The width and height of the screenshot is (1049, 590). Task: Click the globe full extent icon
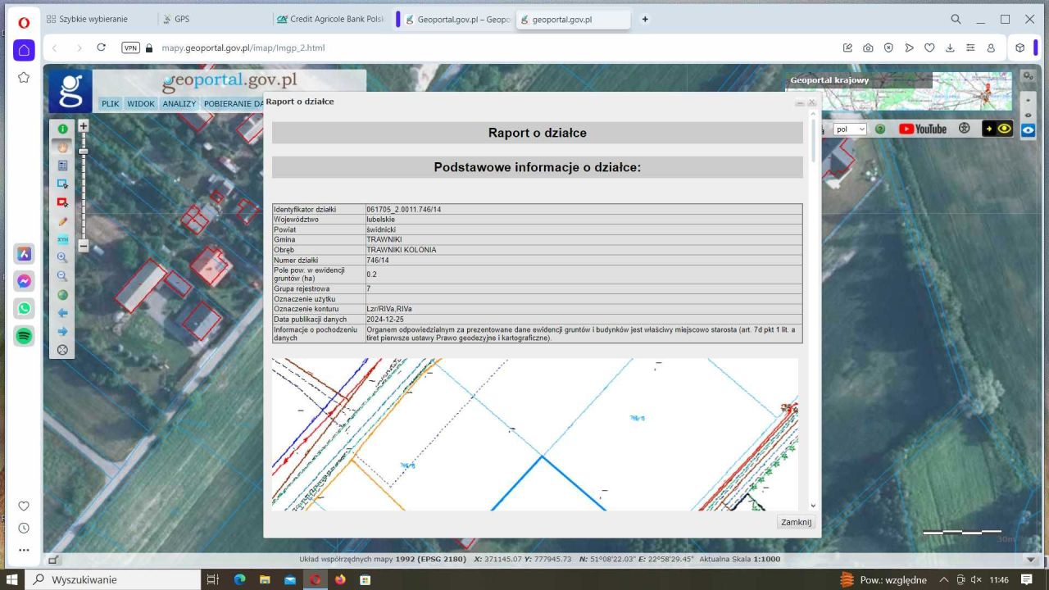(x=62, y=295)
